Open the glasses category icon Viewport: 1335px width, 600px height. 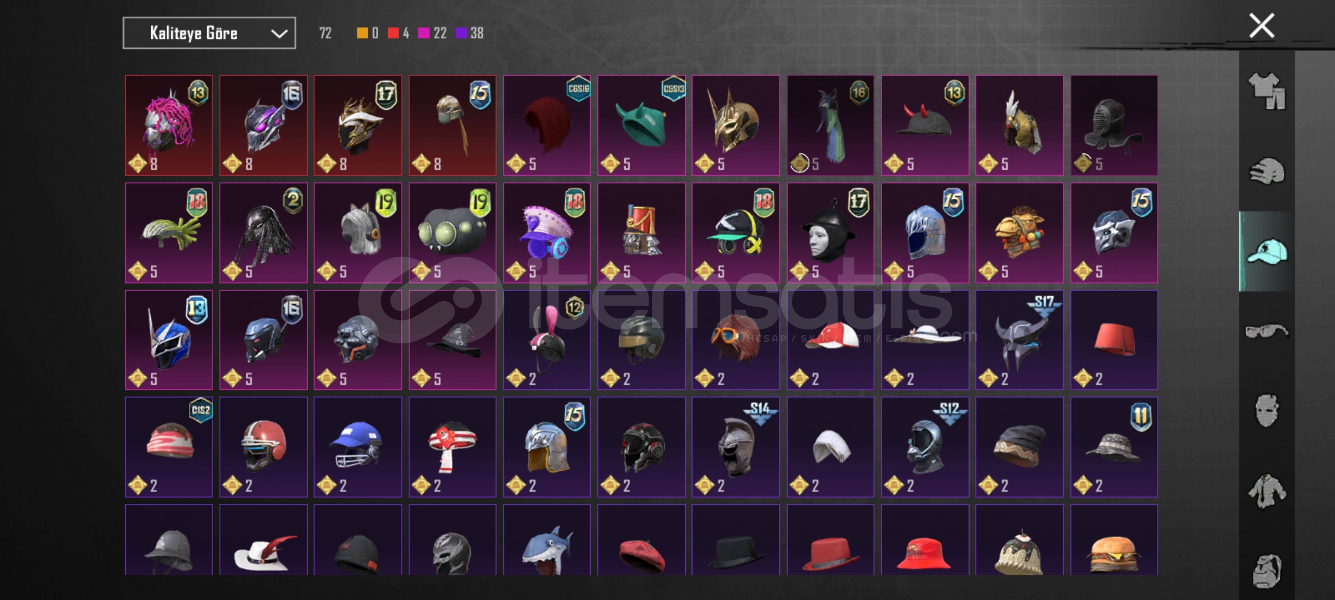pyautogui.click(x=1267, y=332)
